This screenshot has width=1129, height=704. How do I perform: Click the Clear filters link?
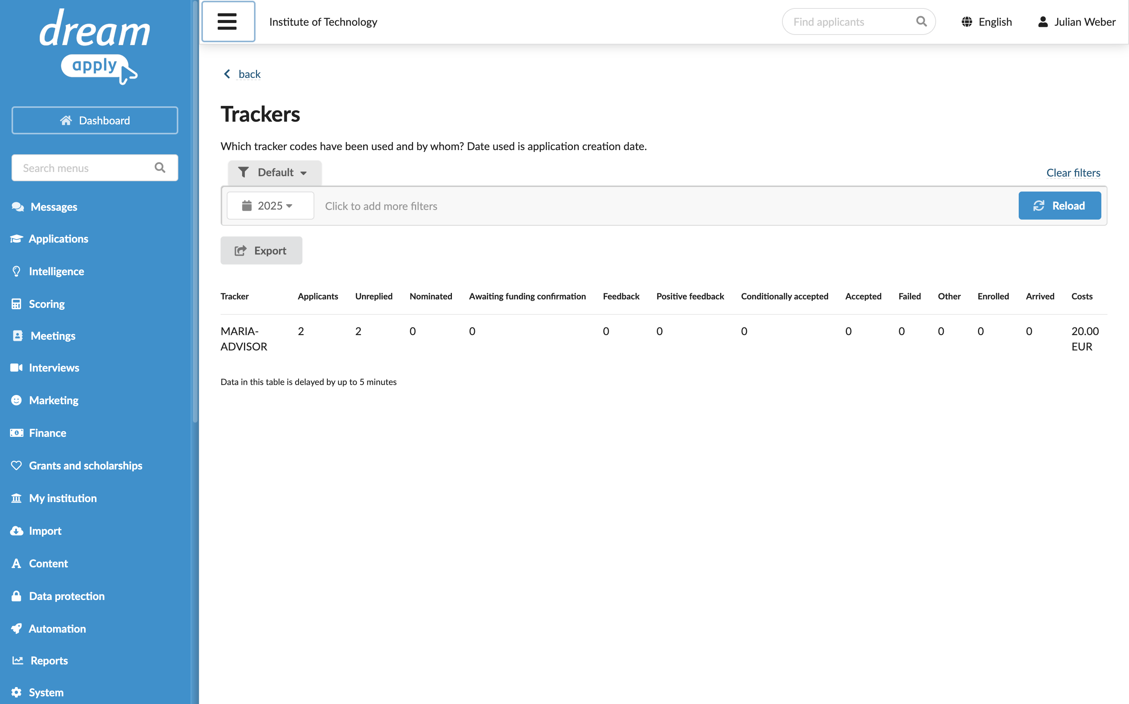(1073, 173)
